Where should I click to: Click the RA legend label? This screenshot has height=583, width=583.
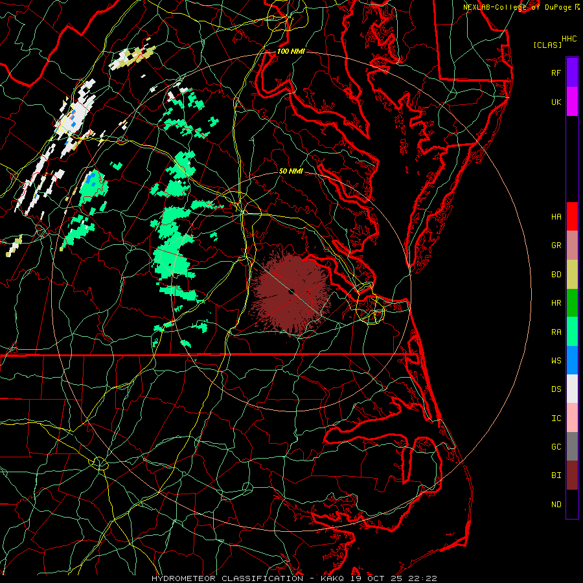(556, 332)
